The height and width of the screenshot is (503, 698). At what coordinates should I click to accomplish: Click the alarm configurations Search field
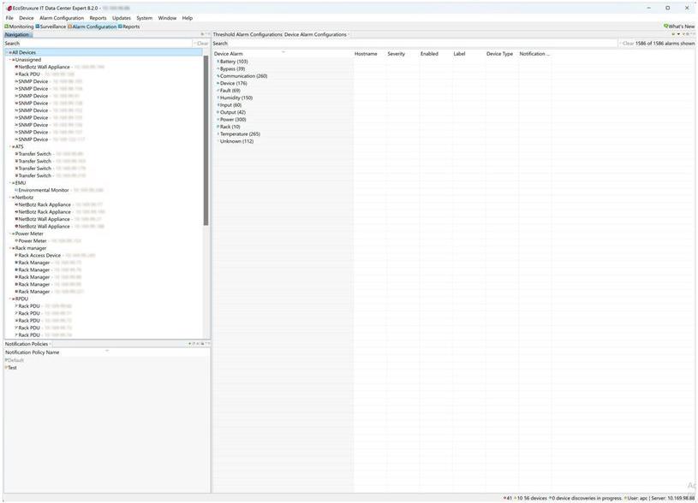tap(411, 44)
